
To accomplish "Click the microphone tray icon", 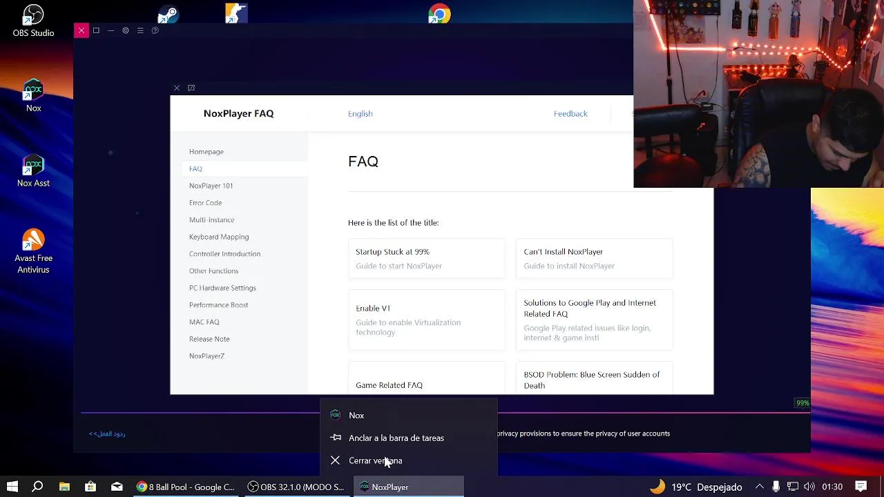I will point(776,487).
